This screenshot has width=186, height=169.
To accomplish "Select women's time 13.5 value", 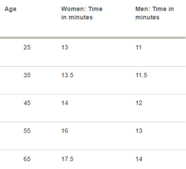I will [x=67, y=75].
